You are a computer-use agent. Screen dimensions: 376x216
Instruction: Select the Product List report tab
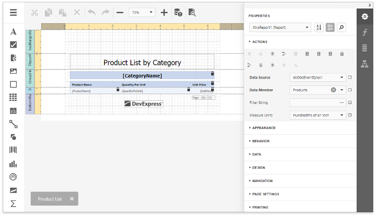(50, 199)
